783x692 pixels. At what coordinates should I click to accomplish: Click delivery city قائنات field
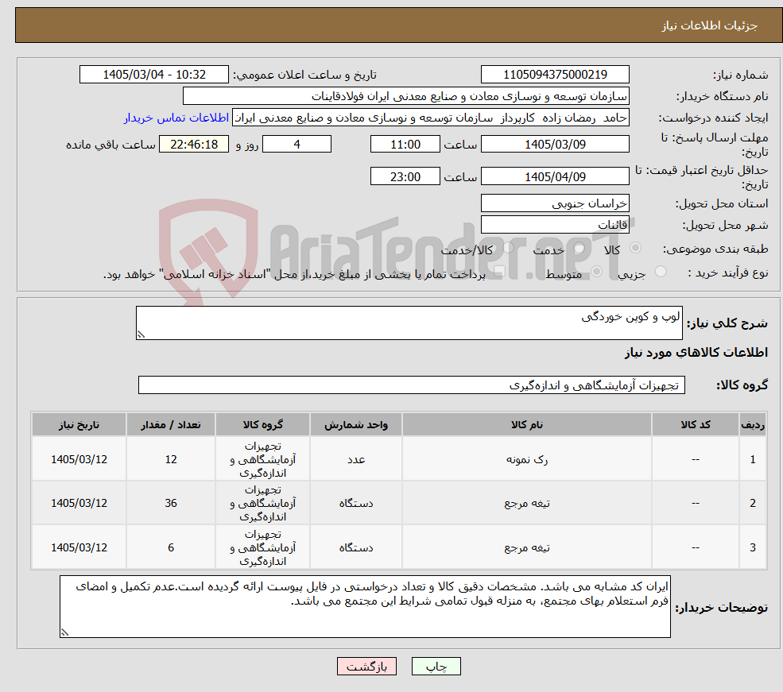pos(555,225)
